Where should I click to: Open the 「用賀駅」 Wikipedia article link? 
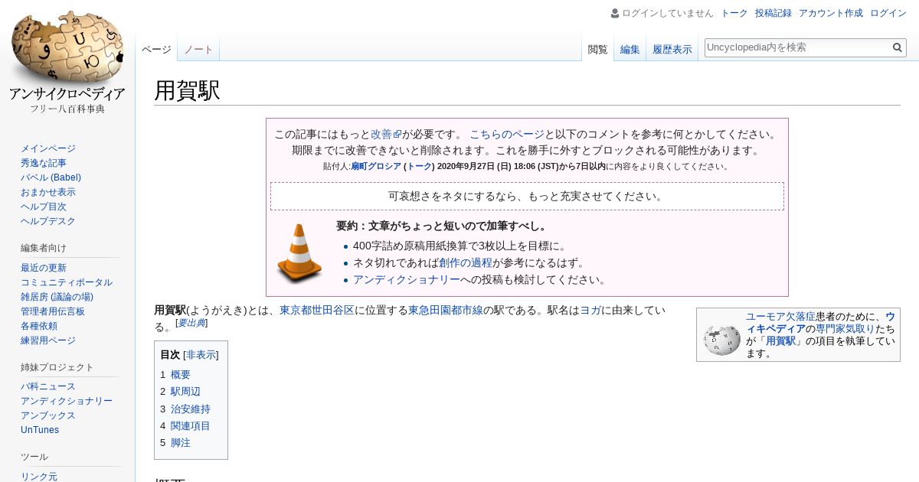click(780, 340)
